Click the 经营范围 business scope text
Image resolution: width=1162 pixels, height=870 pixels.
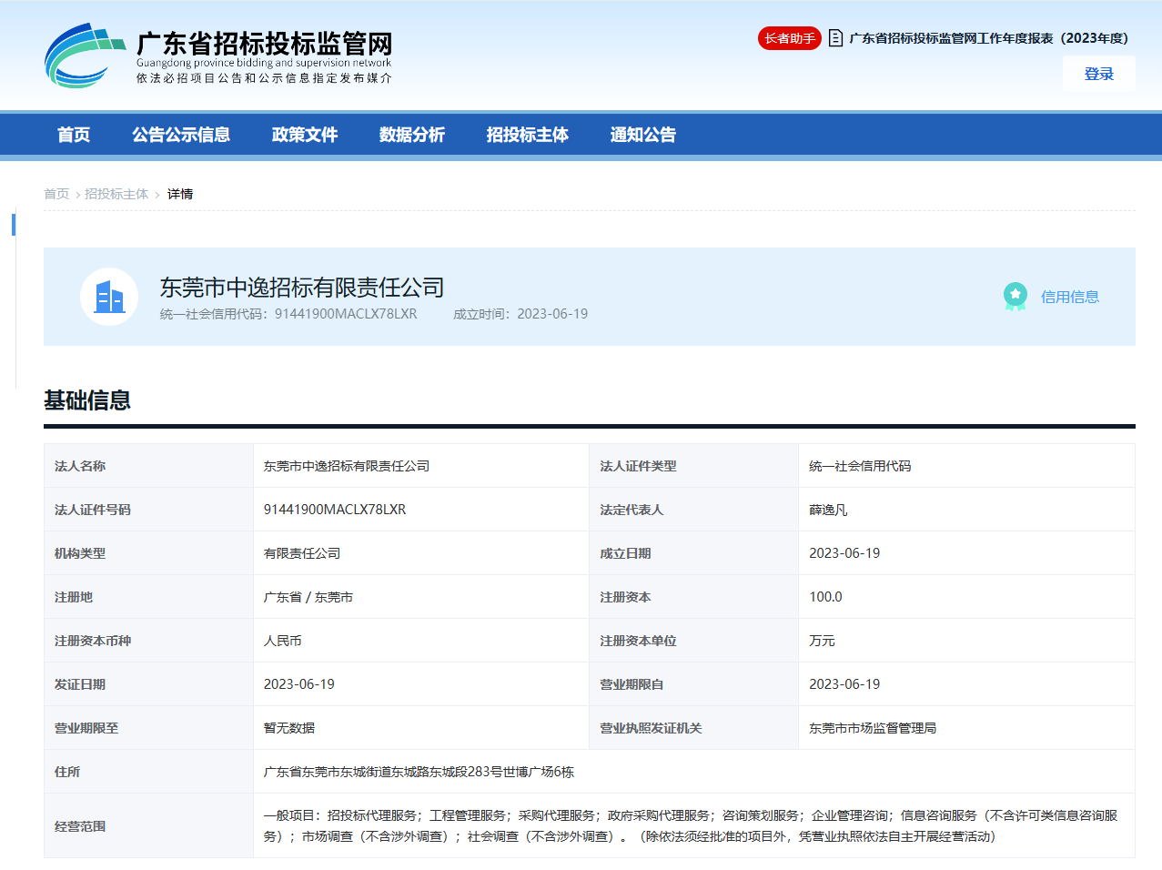[690, 825]
